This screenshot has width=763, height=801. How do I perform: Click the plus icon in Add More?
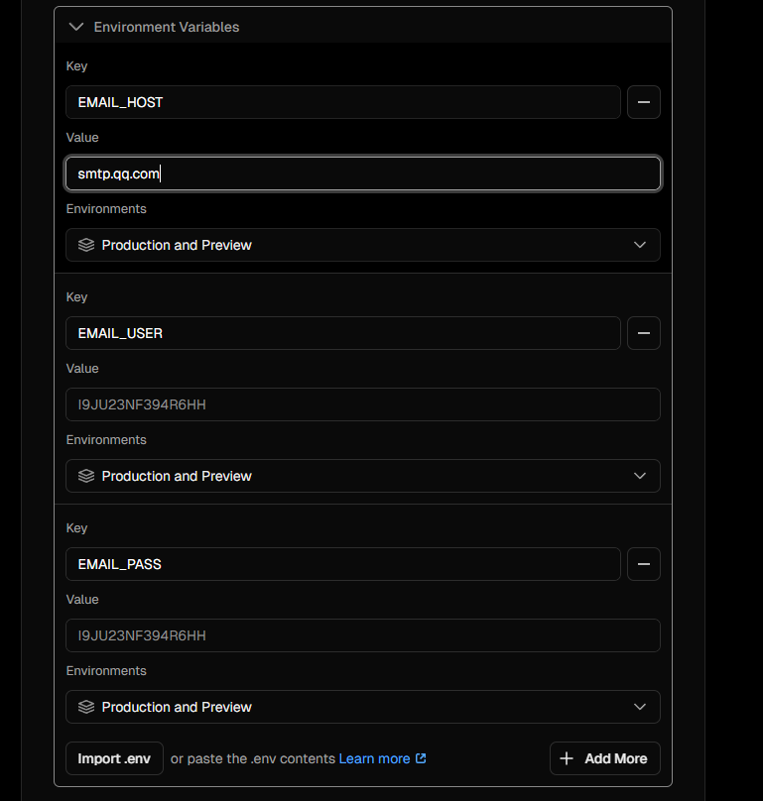[x=567, y=758]
